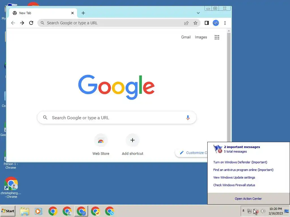The image size is (290, 217).
Task: Open View Windows Update settings
Action: [234, 177]
